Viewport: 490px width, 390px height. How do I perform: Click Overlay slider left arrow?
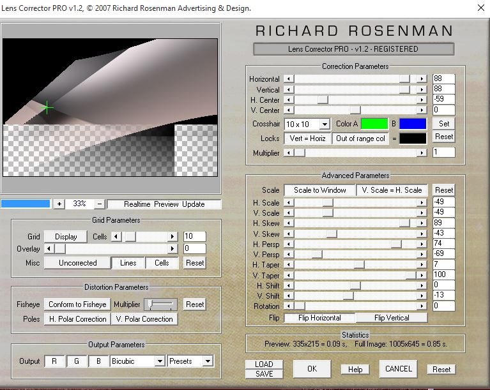point(49,248)
